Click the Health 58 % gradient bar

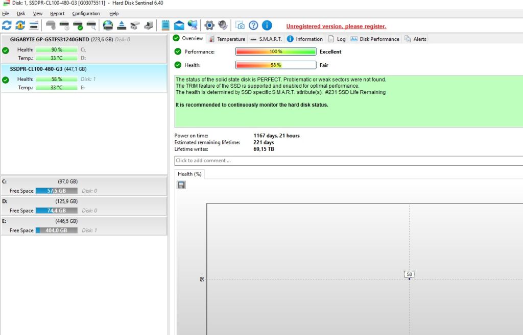point(276,65)
